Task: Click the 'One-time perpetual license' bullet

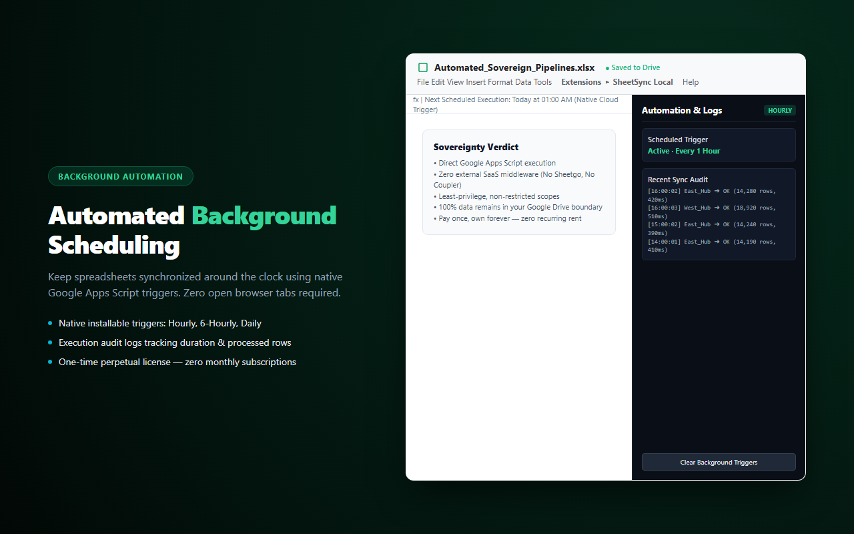Action: (177, 362)
